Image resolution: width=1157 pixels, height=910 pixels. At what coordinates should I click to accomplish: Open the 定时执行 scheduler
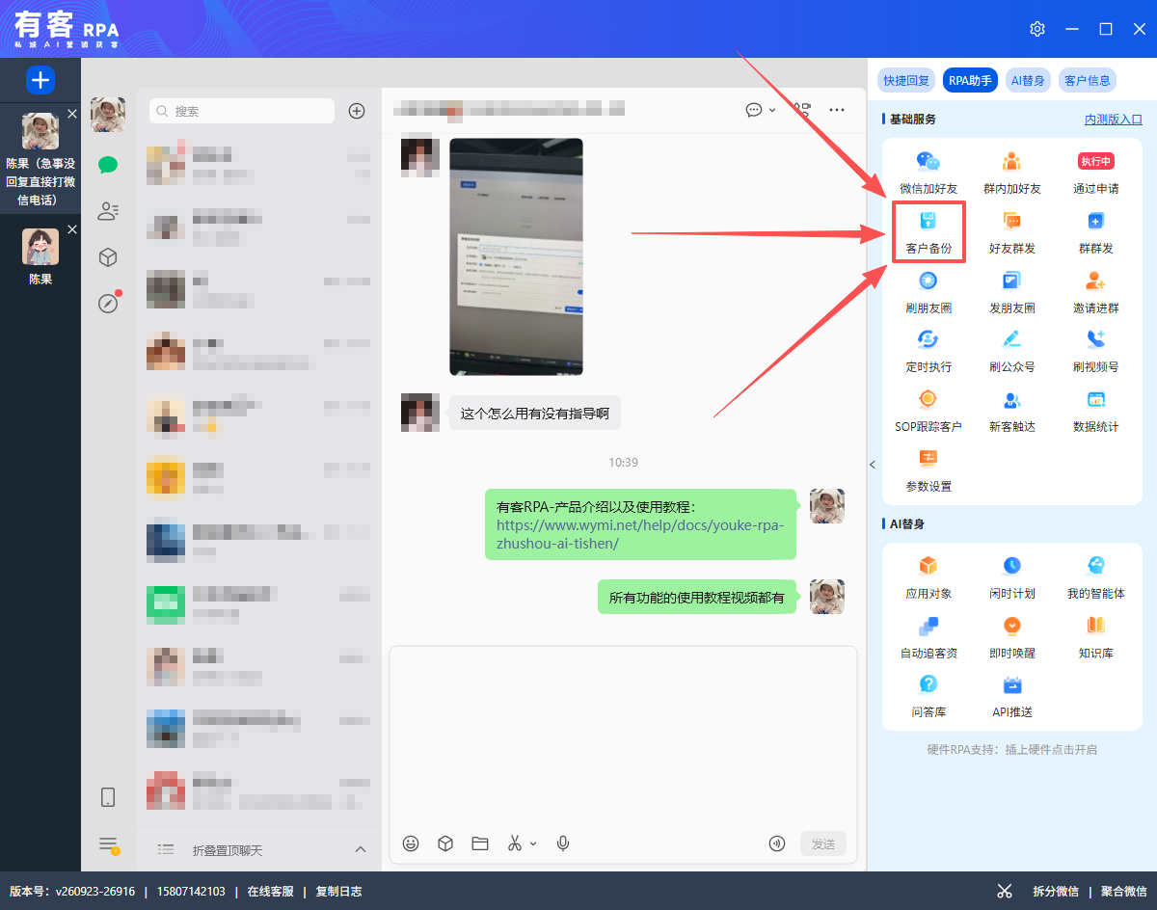point(928,352)
